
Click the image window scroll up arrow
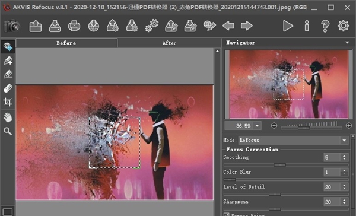[x=218, y=52]
